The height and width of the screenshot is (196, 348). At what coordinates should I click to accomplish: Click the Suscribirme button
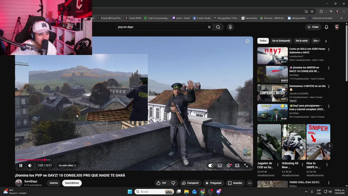click(72, 183)
